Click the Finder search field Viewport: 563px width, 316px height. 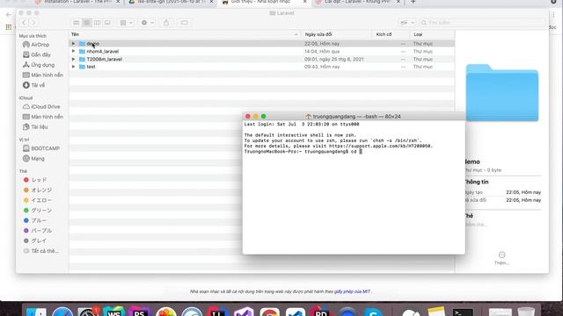click(x=482, y=23)
